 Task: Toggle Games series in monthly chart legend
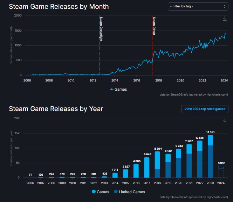tap(118, 89)
